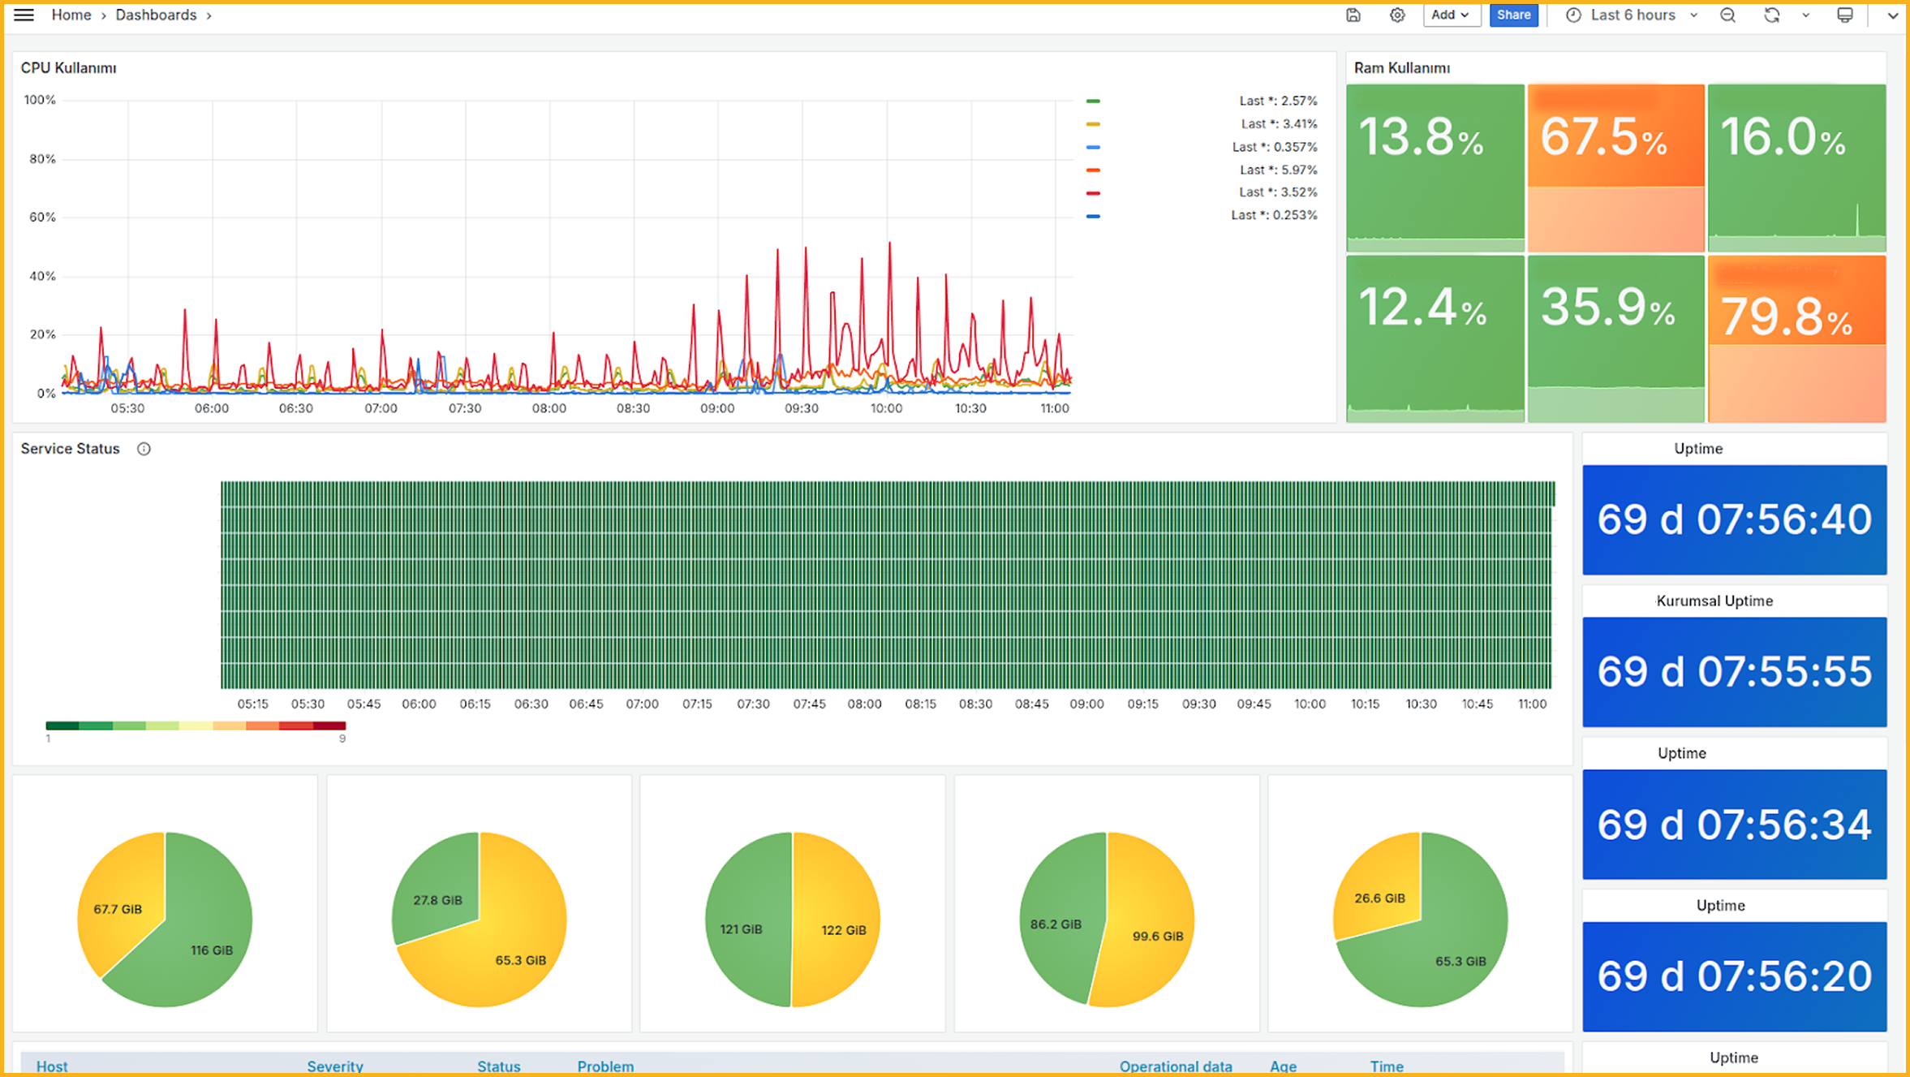
Task: Open dashboard settings via the gear icon
Action: [1397, 15]
